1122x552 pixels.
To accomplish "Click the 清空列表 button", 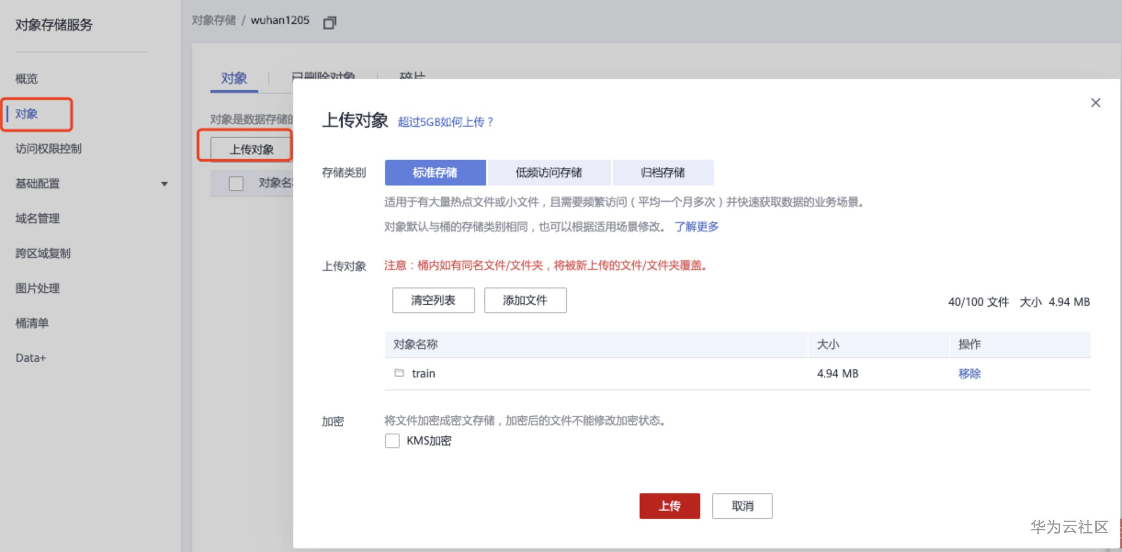I will point(433,300).
